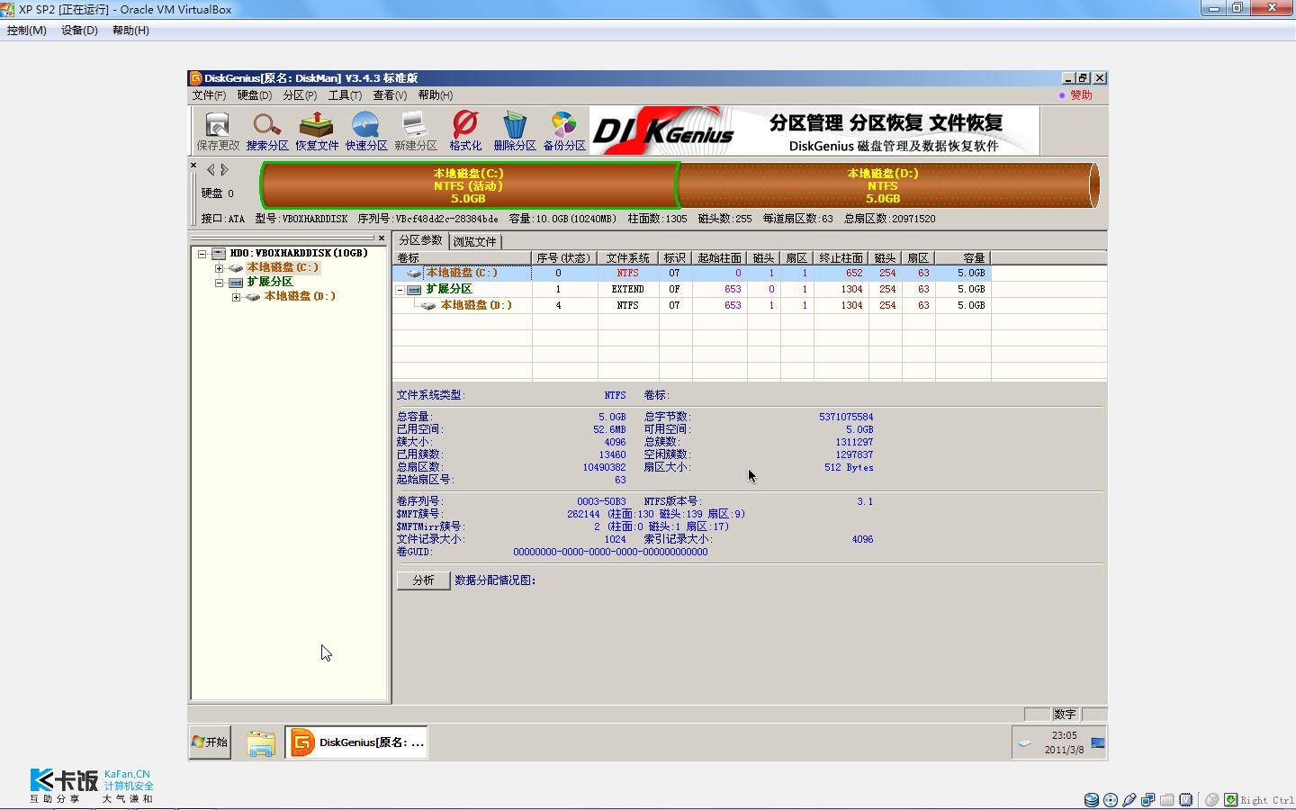The height and width of the screenshot is (810, 1296).
Task: Click the 容量 column header
Action: click(x=963, y=257)
